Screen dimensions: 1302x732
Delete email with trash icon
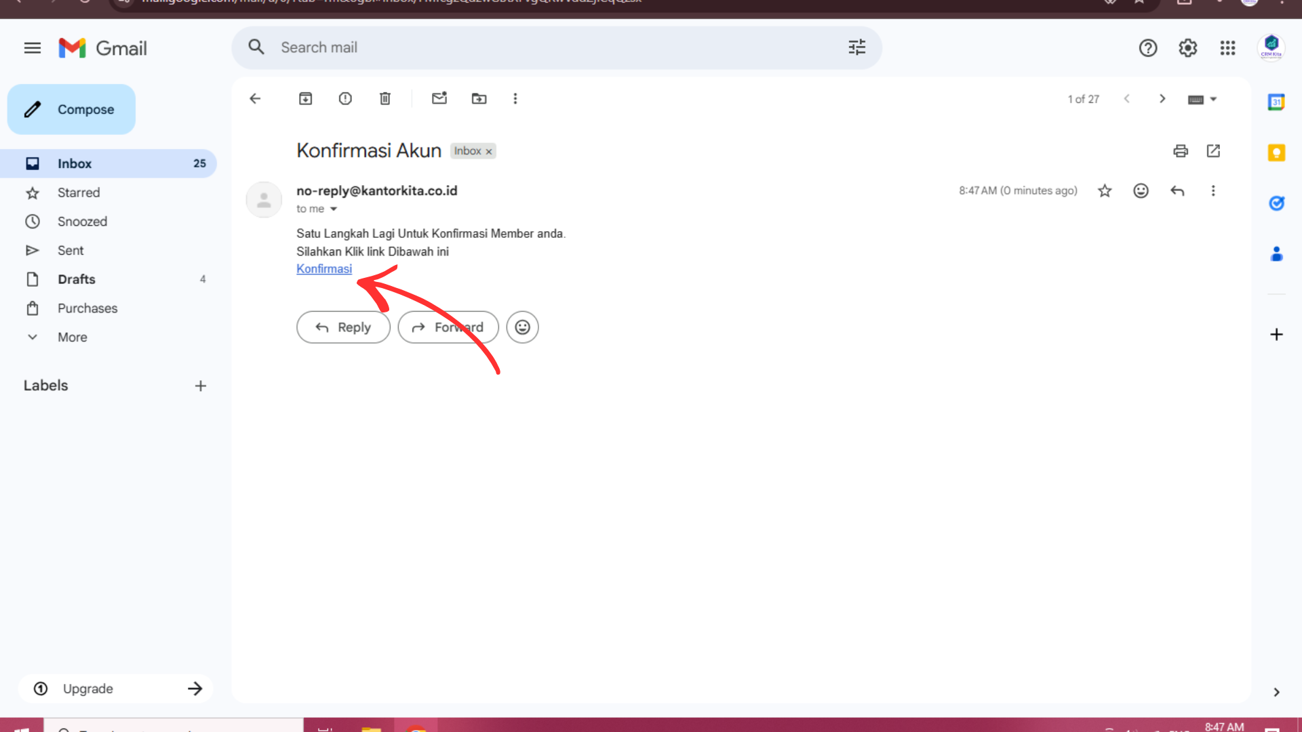(384, 99)
